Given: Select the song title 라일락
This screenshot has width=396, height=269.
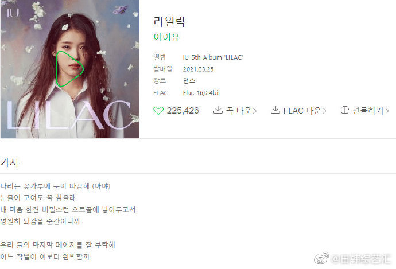Looking at the screenshot, I should coord(169,21).
